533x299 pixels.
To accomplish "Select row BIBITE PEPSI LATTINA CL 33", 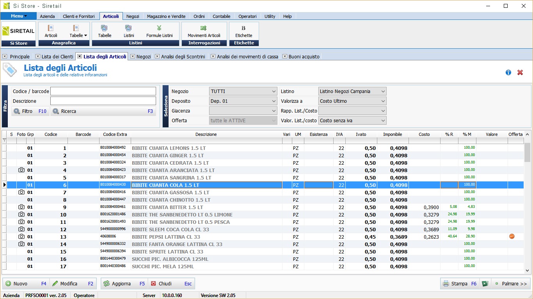I will click(x=263, y=237).
